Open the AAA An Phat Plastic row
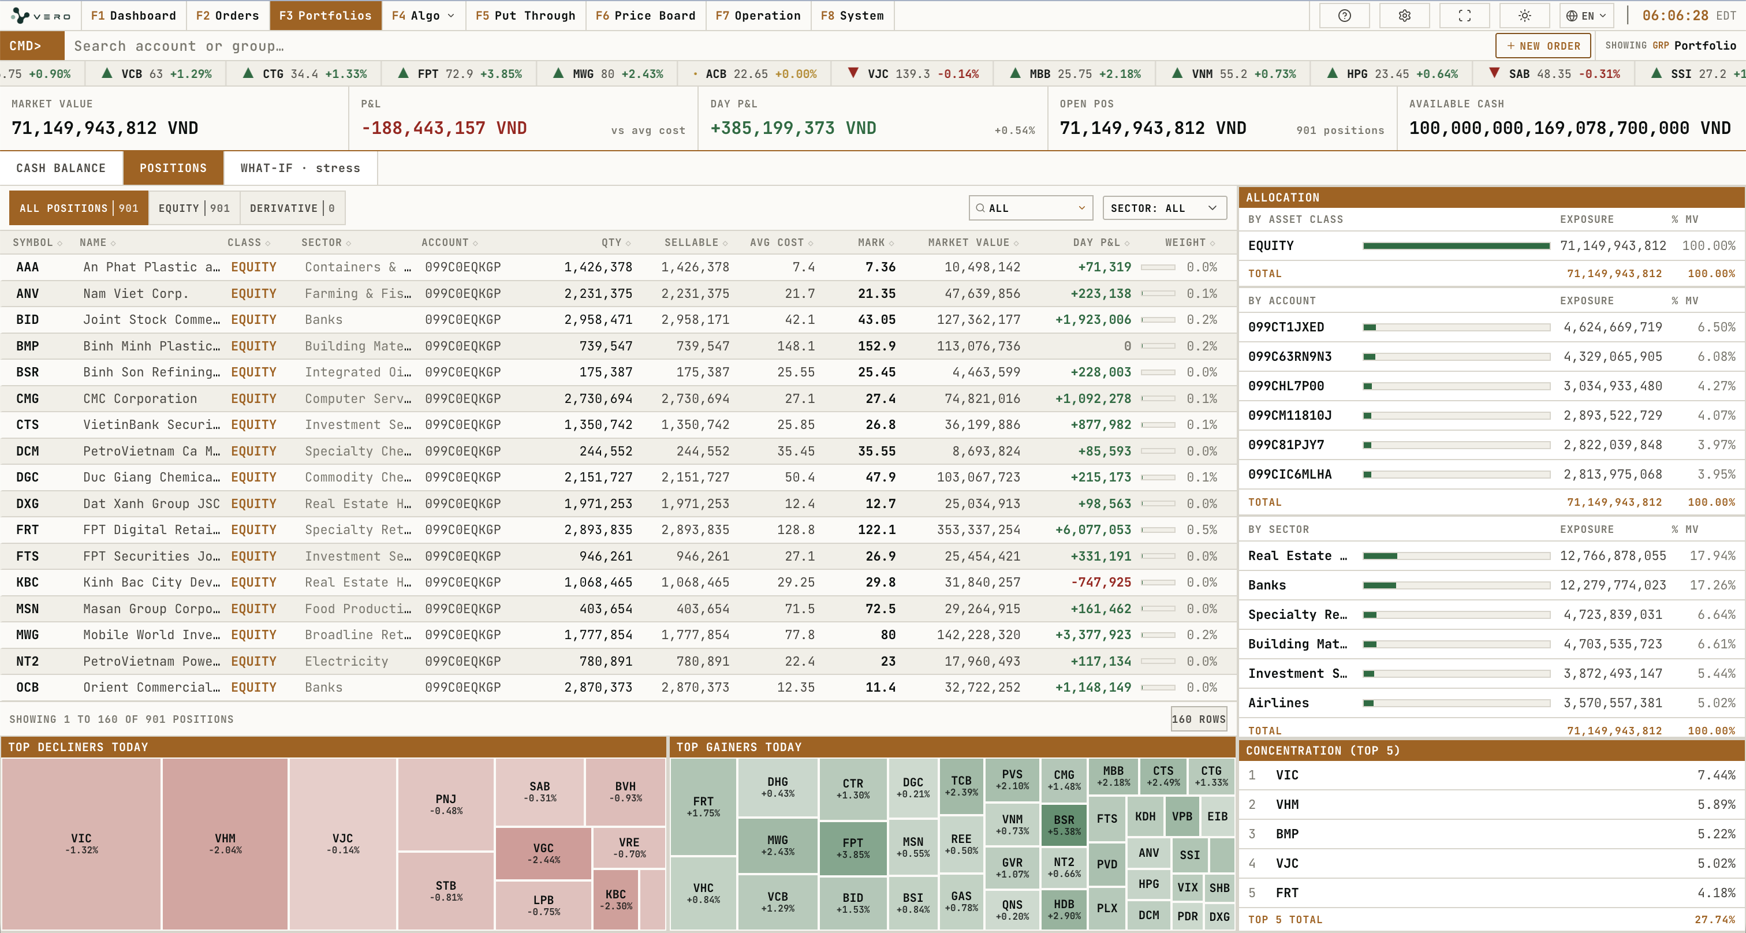Screen dimensions: 1746x933 pyautogui.click(x=618, y=267)
